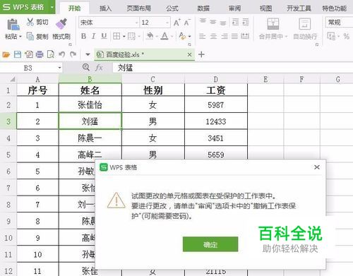Click the fill color bucket icon
Viewport: 353px width, 276px height.
(150, 36)
